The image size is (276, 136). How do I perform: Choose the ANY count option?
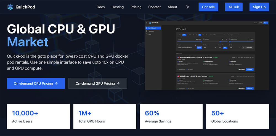(190, 35)
